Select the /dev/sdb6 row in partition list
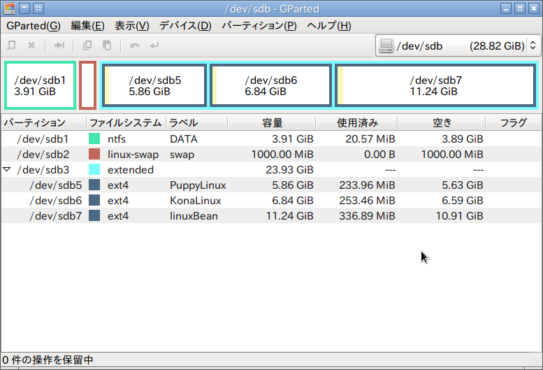This screenshot has height=370, width=543. click(271, 200)
